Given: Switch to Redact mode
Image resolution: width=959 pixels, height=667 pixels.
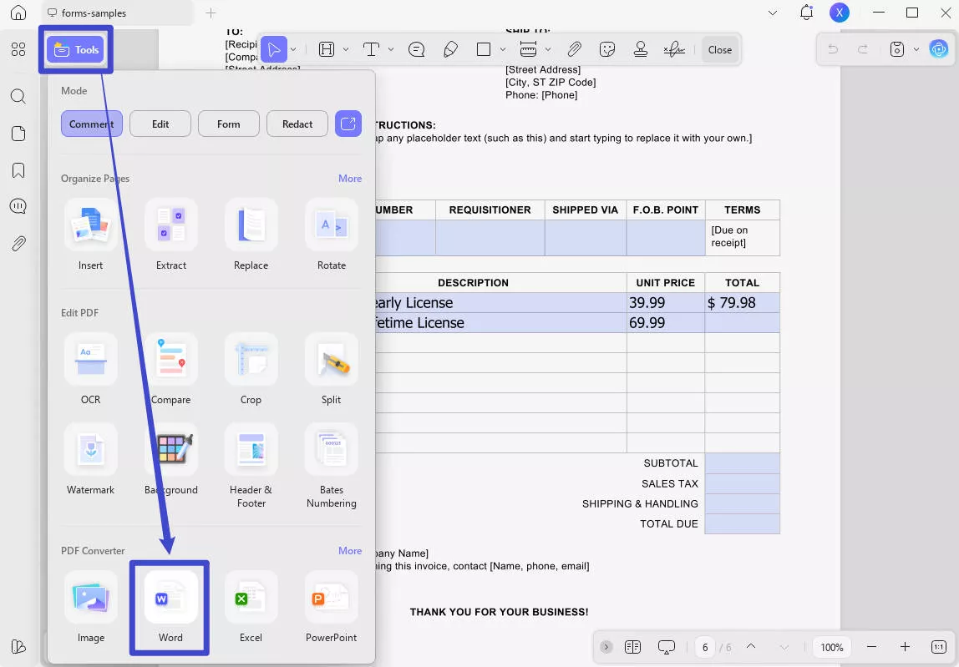Looking at the screenshot, I should (297, 124).
